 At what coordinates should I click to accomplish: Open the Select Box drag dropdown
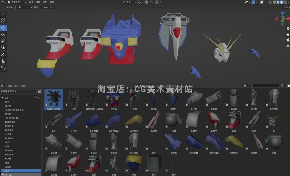click(49, 7)
